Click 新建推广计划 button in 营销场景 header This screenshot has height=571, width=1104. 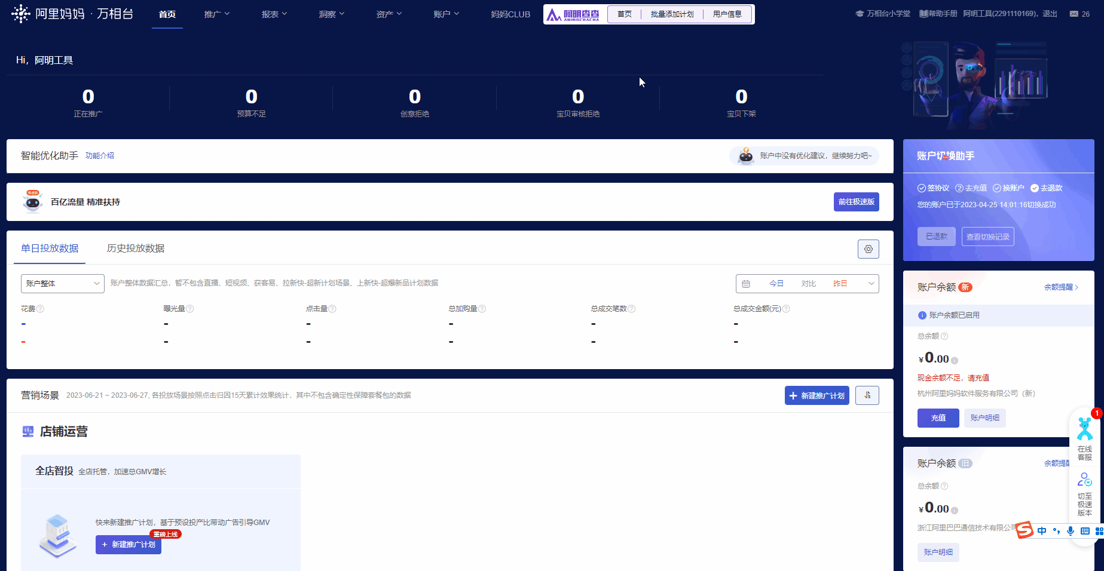[x=817, y=395]
